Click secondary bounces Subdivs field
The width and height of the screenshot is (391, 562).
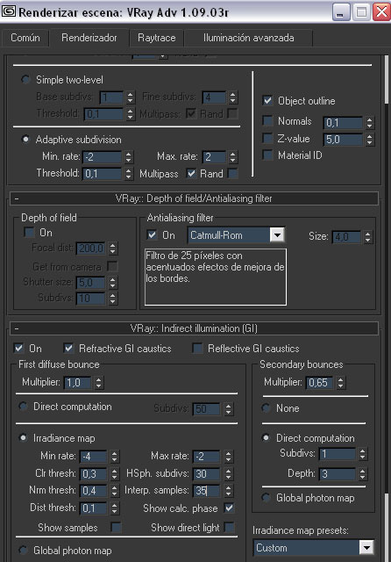tap(338, 454)
